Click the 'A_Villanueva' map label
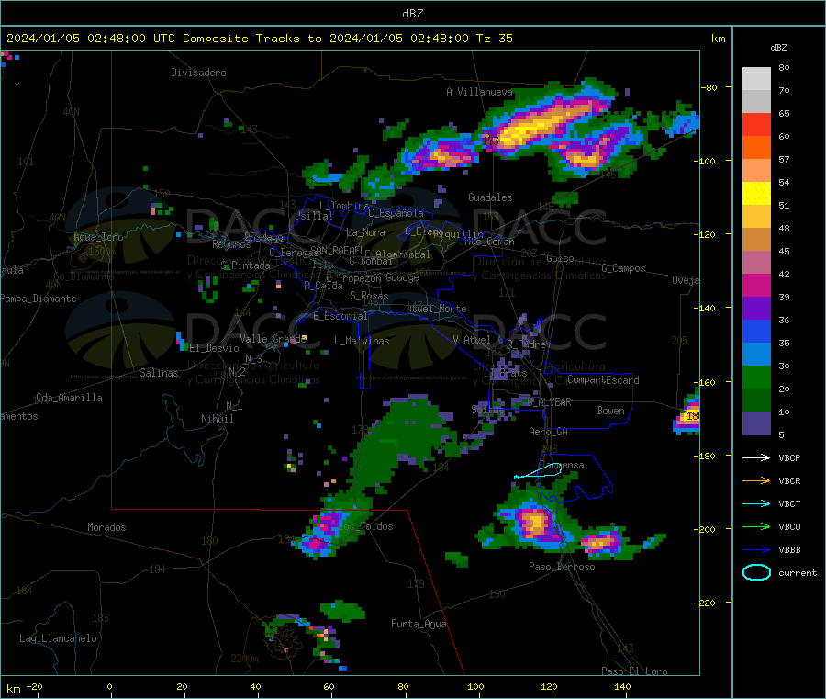826x699 pixels. (x=479, y=92)
